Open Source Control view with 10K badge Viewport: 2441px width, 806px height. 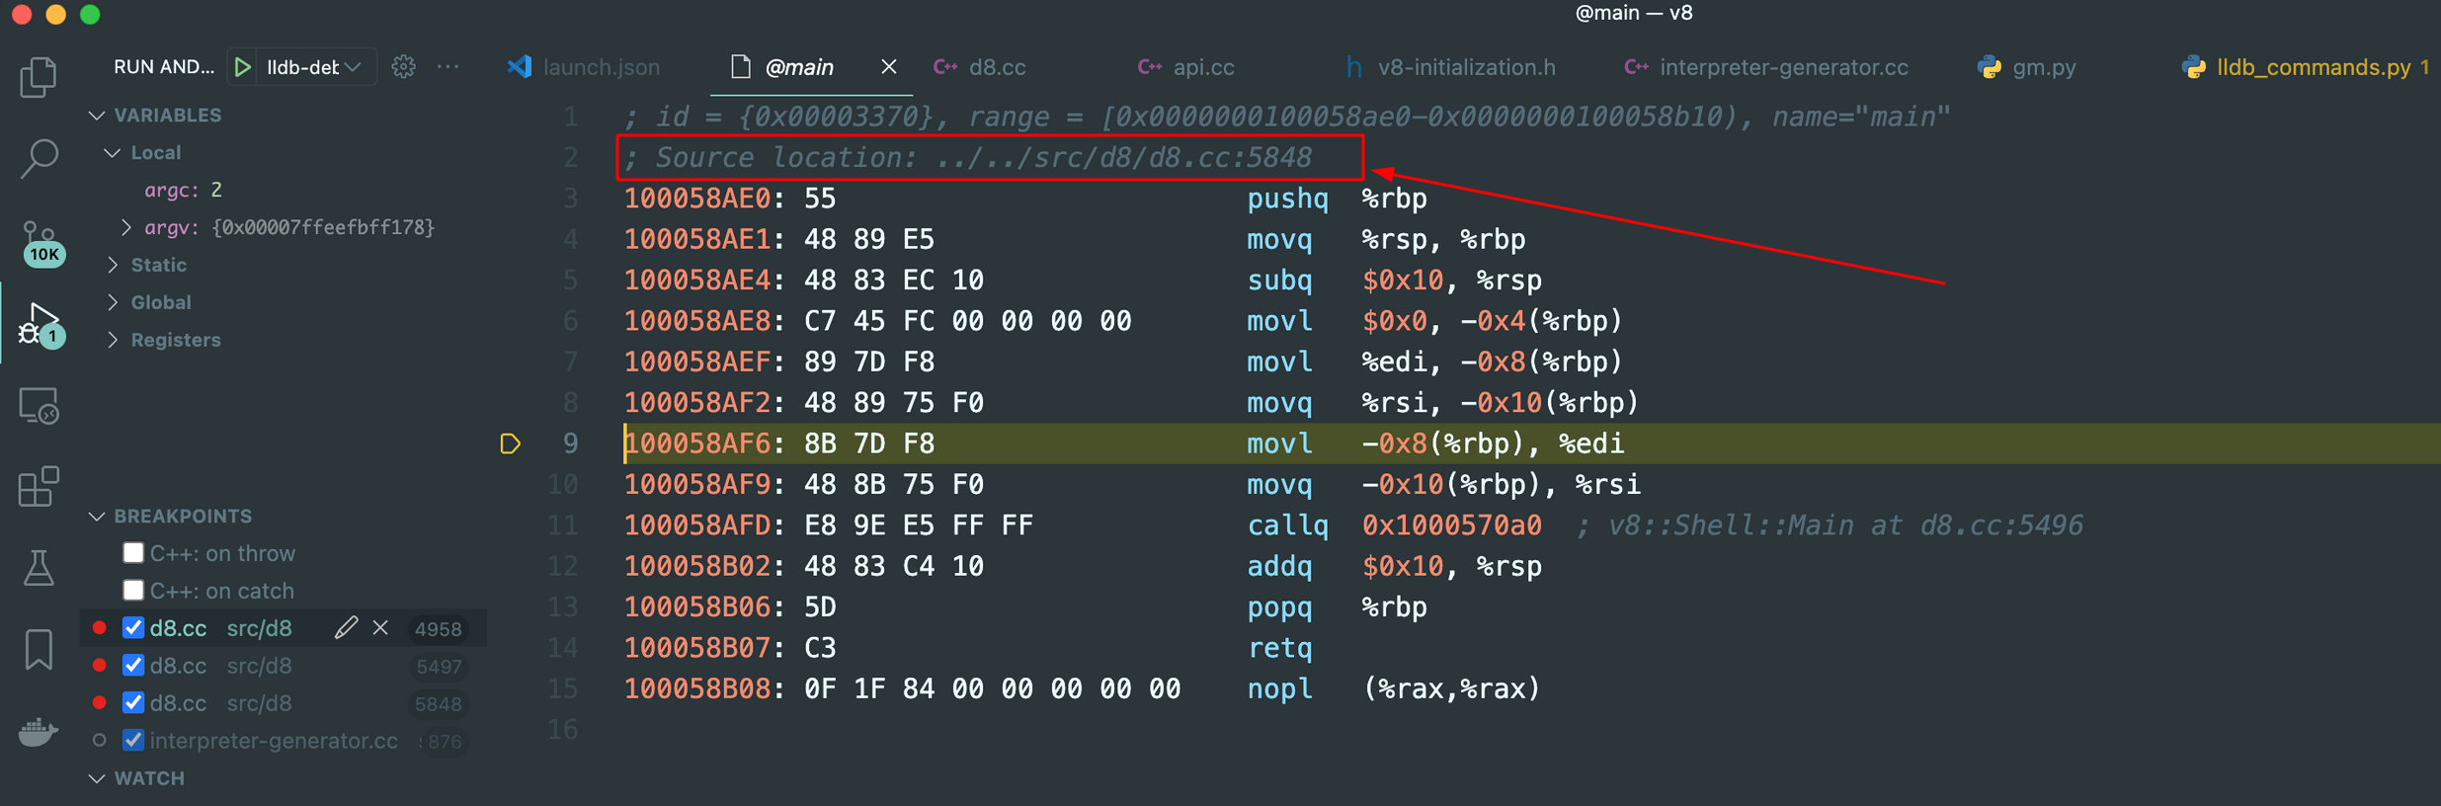pos(41,243)
